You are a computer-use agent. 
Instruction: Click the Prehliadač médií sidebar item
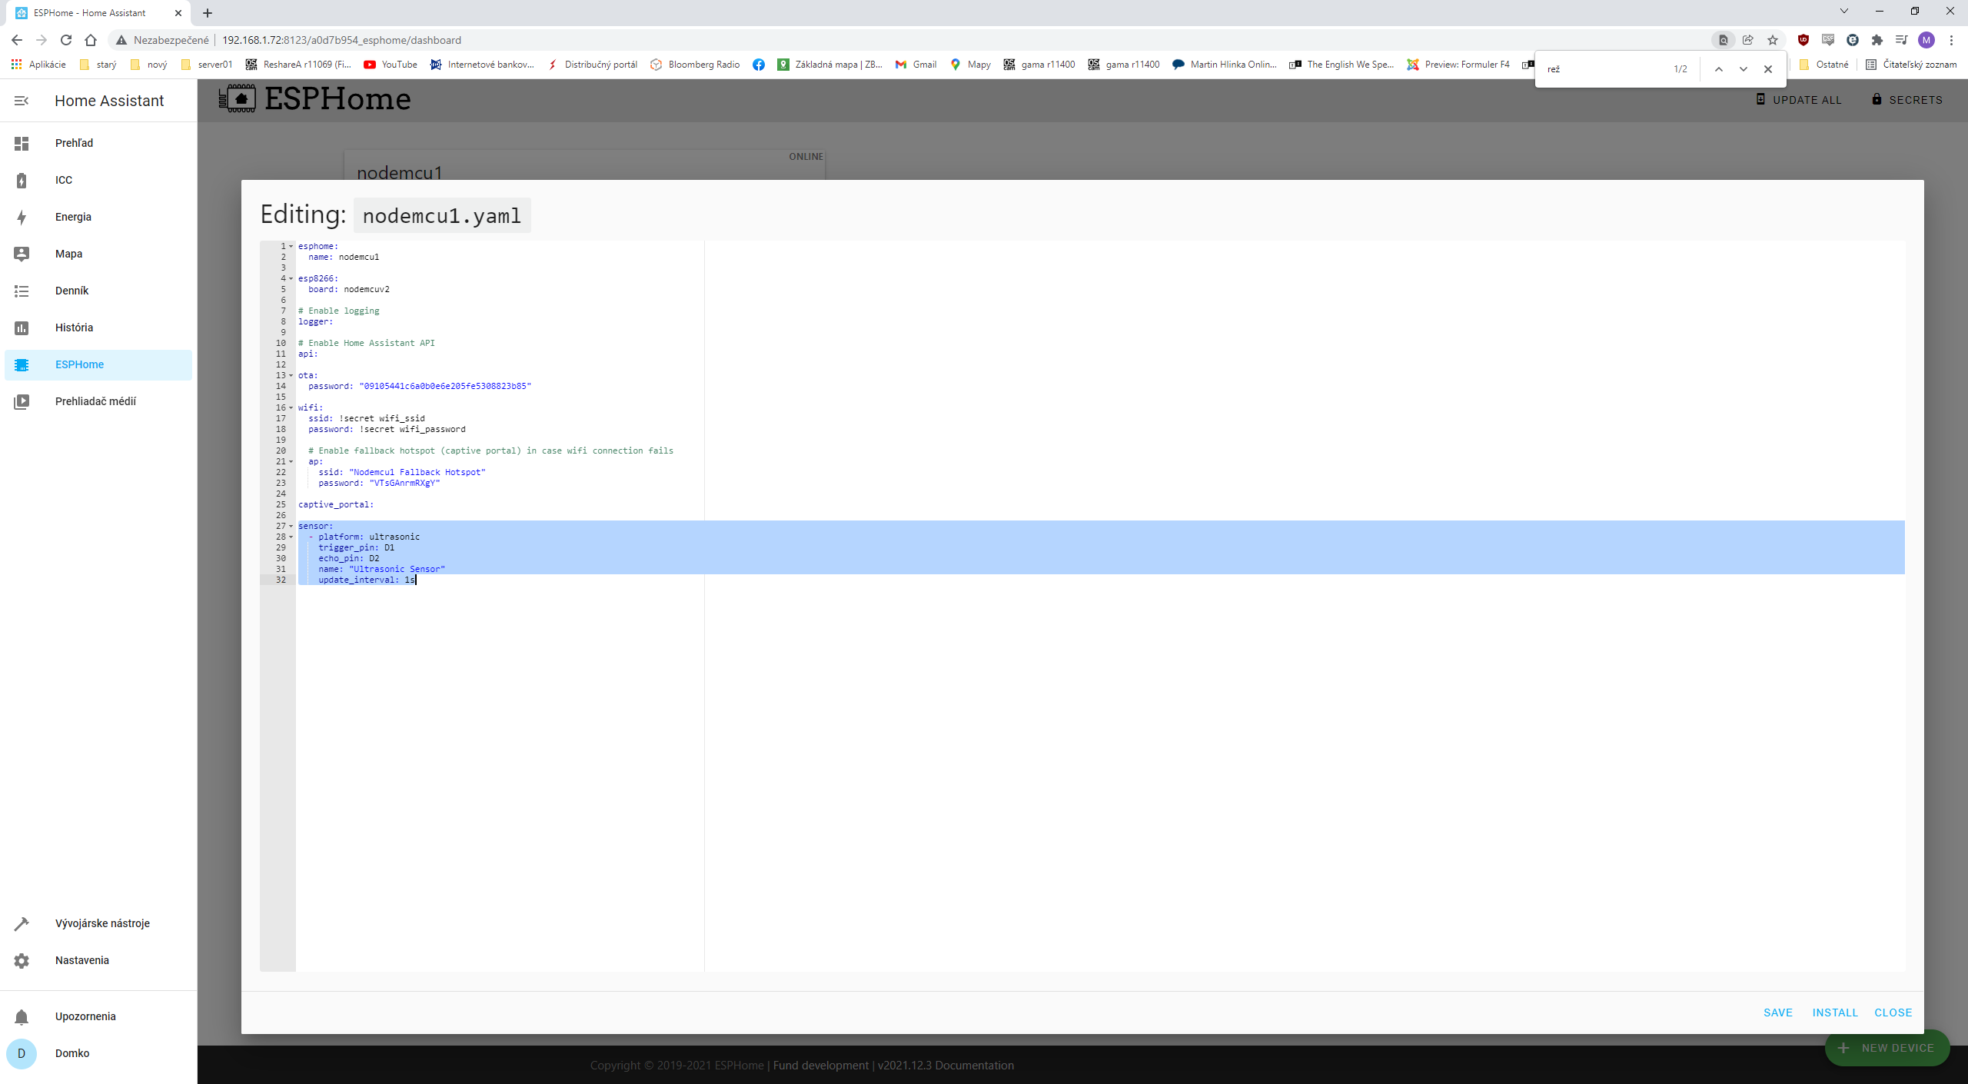tap(95, 401)
